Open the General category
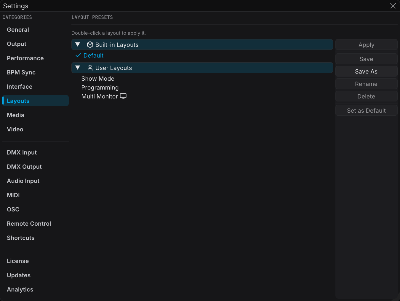The width and height of the screenshot is (400, 301). tap(36, 30)
